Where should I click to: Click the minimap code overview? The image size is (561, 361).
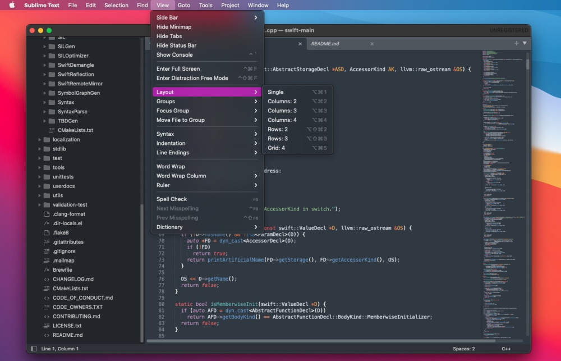(x=503, y=193)
